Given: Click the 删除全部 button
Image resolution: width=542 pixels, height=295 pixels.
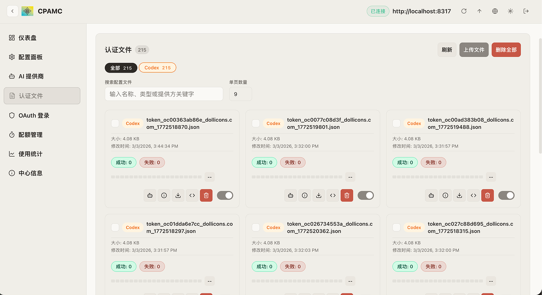Looking at the screenshot, I should [x=506, y=50].
